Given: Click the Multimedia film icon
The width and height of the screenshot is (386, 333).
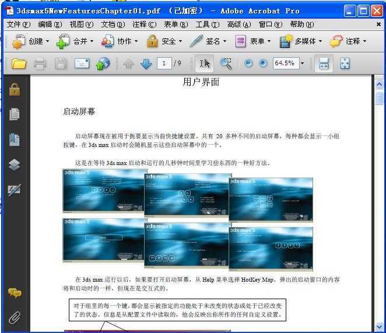Looking at the screenshot, I should 285,41.
